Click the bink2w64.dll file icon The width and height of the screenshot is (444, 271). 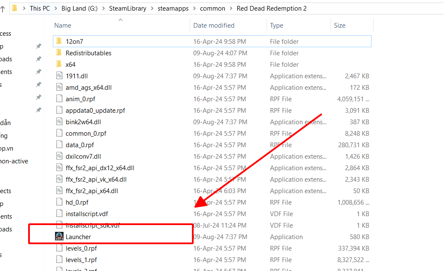point(59,122)
